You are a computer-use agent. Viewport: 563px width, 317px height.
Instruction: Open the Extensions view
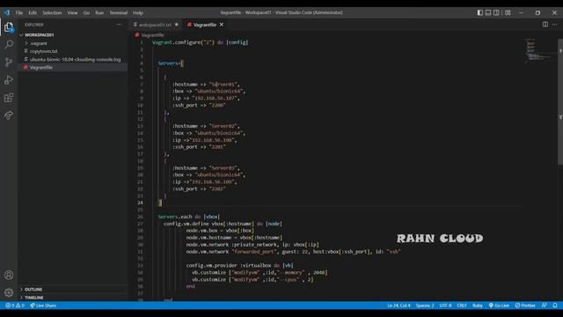9,98
